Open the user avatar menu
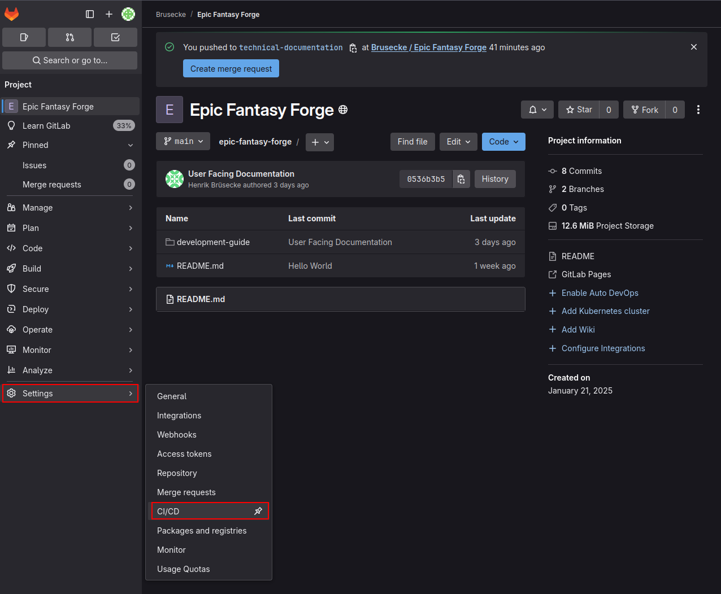The image size is (721, 594). [128, 14]
